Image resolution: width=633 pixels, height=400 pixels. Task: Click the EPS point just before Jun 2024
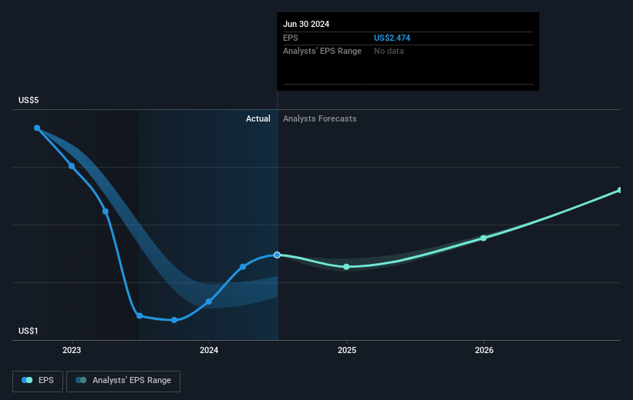[243, 267]
